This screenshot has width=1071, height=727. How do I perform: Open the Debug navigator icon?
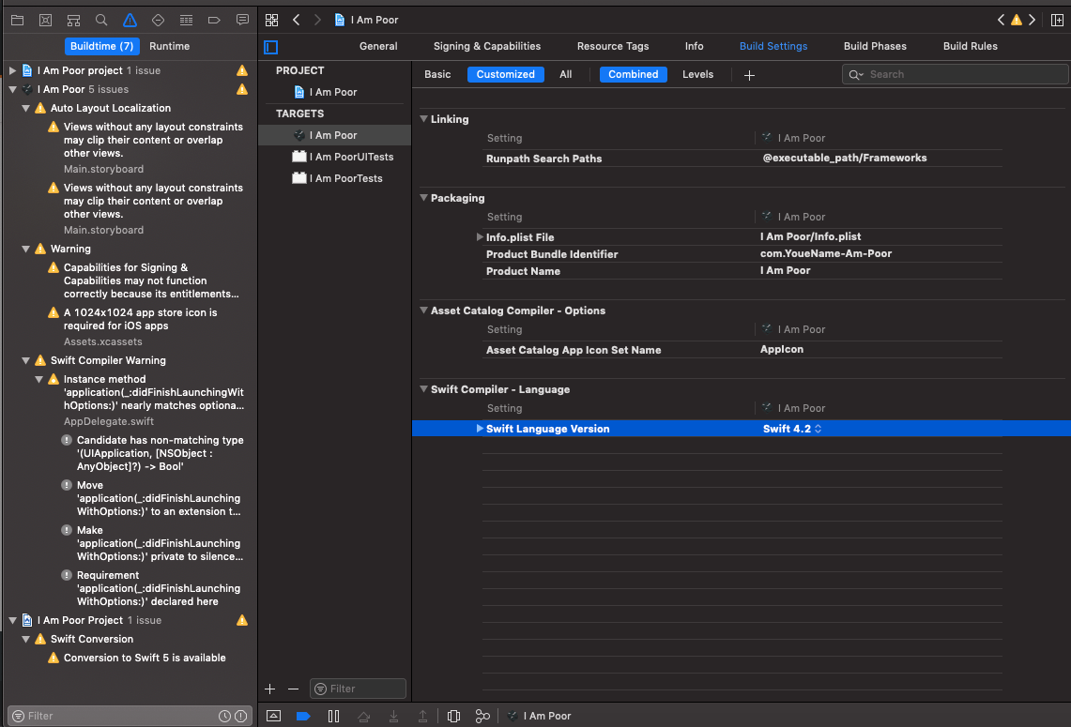click(186, 20)
